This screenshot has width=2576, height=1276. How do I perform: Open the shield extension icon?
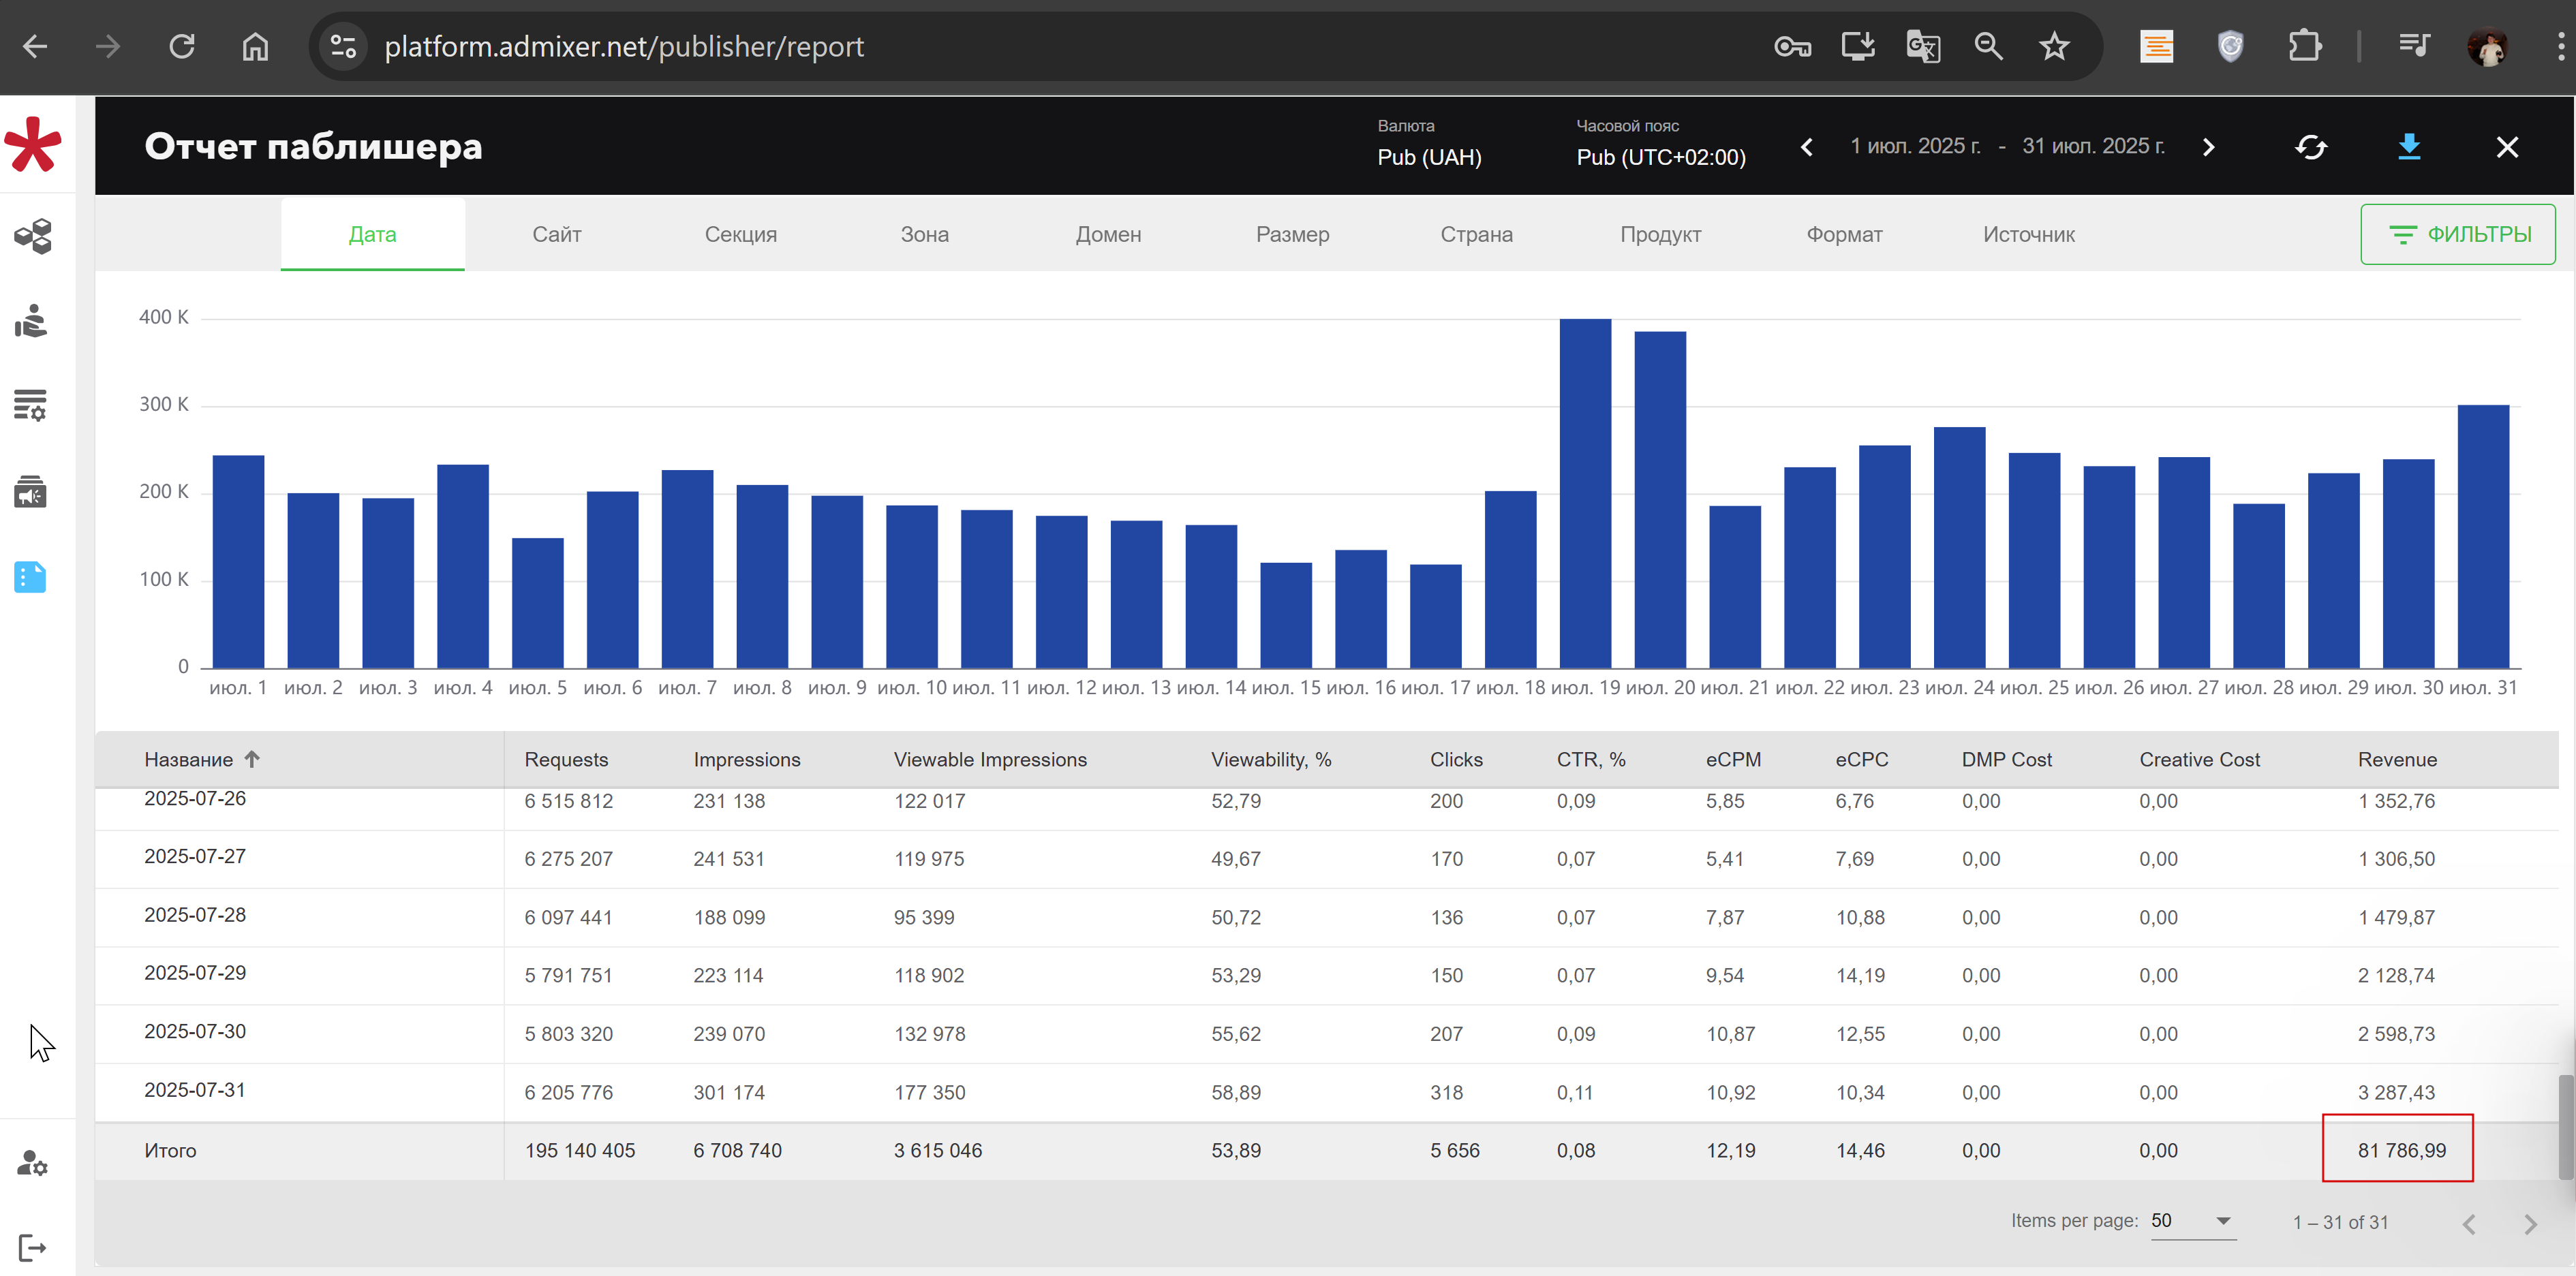click(x=2231, y=46)
